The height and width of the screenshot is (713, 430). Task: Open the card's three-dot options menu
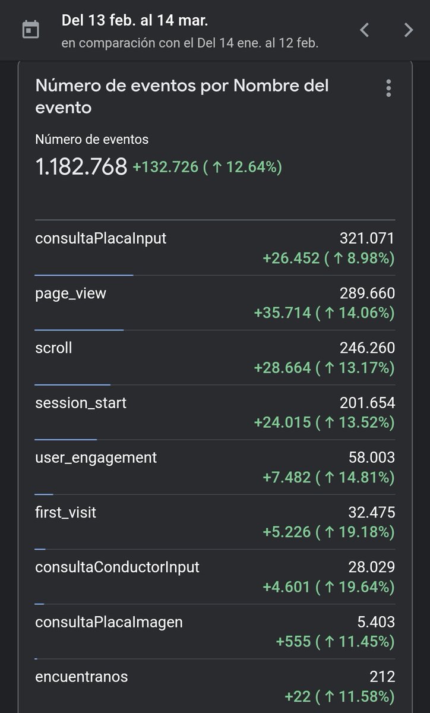coord(388,89)
